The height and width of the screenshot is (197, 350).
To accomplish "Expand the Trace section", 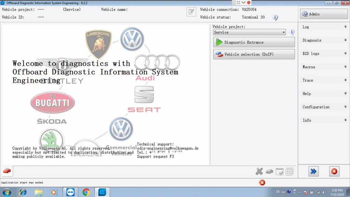I will point(324,80).
